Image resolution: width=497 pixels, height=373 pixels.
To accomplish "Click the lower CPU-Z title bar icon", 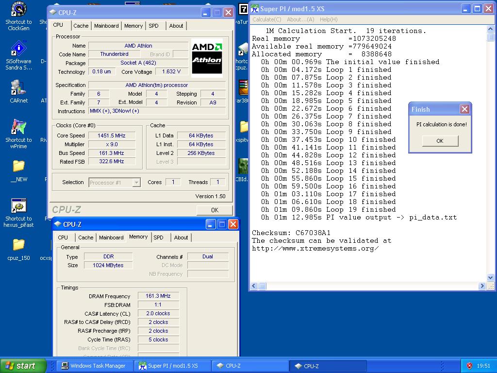I will (x=58, y=224).
